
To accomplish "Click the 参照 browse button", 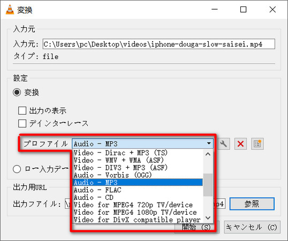I will tap(252, 204).
